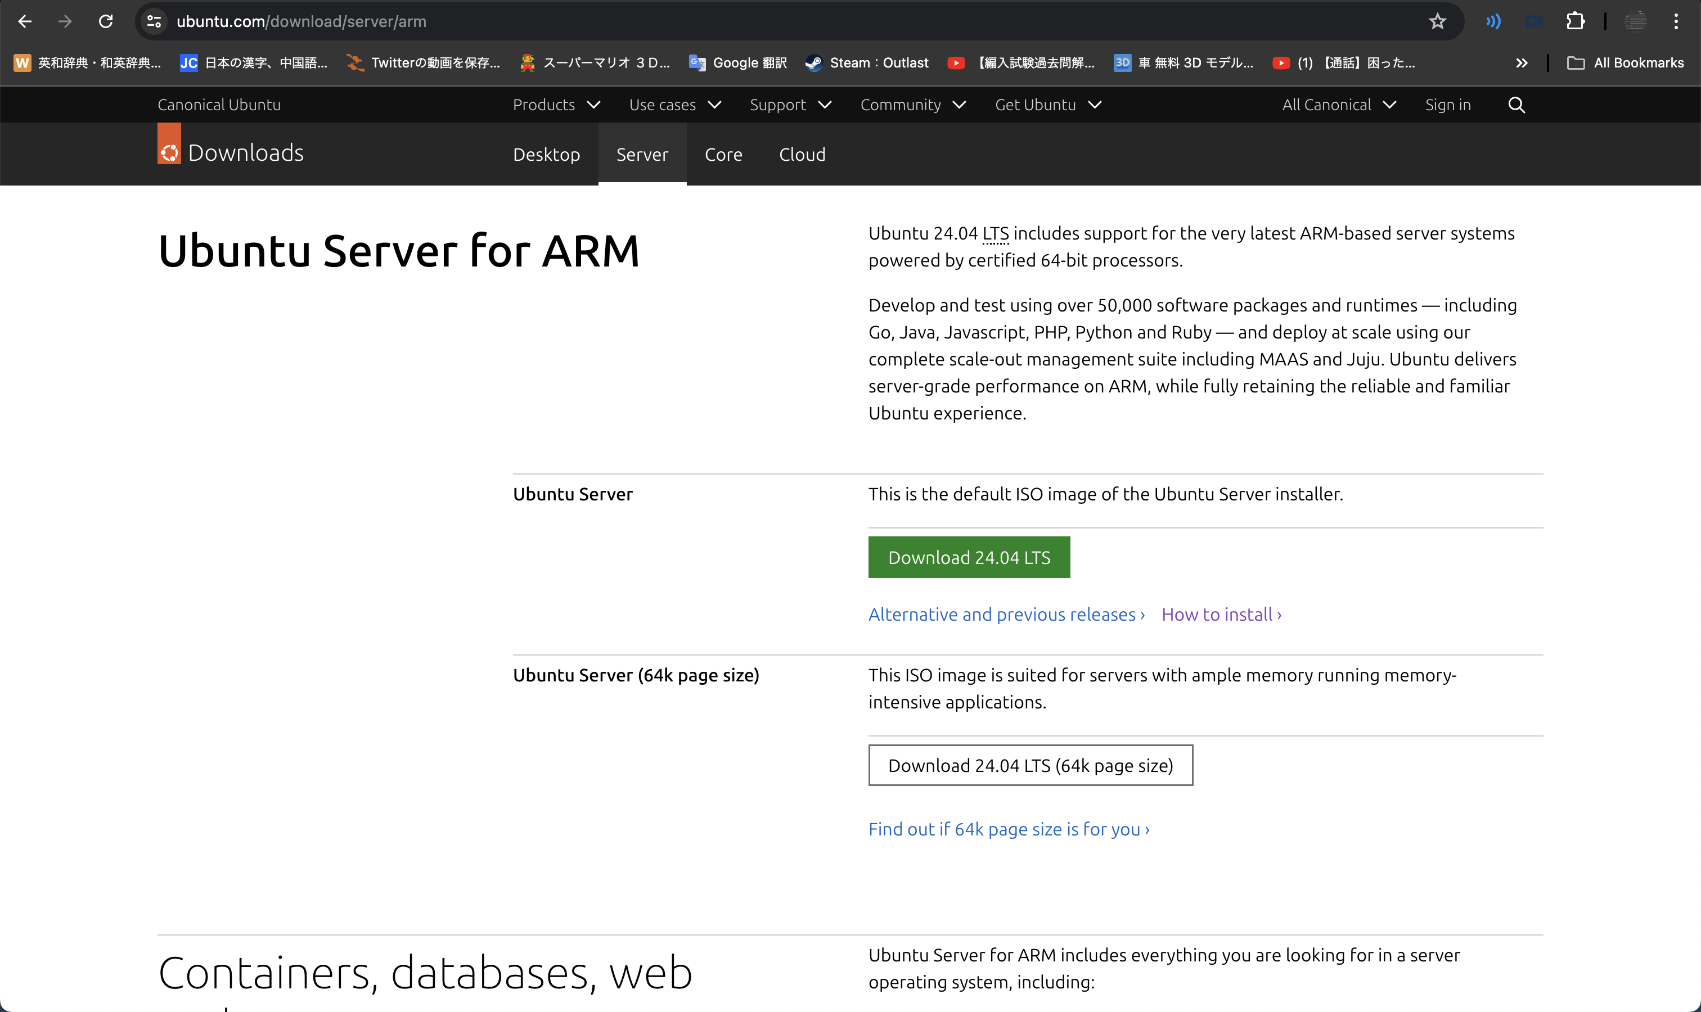1701x1012 pixels.
Task: Expand the Products dropdown menu
Action: click(555, 105)
